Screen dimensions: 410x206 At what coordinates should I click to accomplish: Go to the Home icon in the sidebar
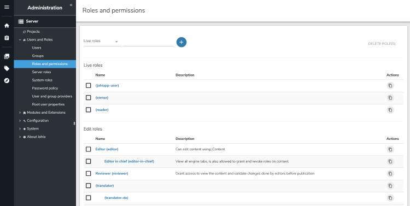point(7,26)
